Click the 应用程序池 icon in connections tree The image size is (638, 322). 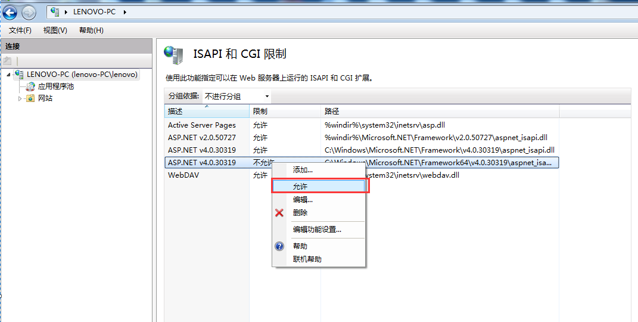click(30, 86)
